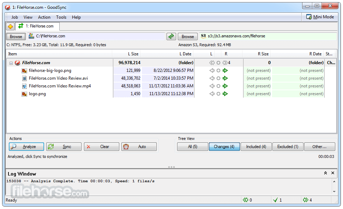This screenshot has width=343, height=209.
Task: Click the Amazon S3 icon in right path
Action: [203, 36]
